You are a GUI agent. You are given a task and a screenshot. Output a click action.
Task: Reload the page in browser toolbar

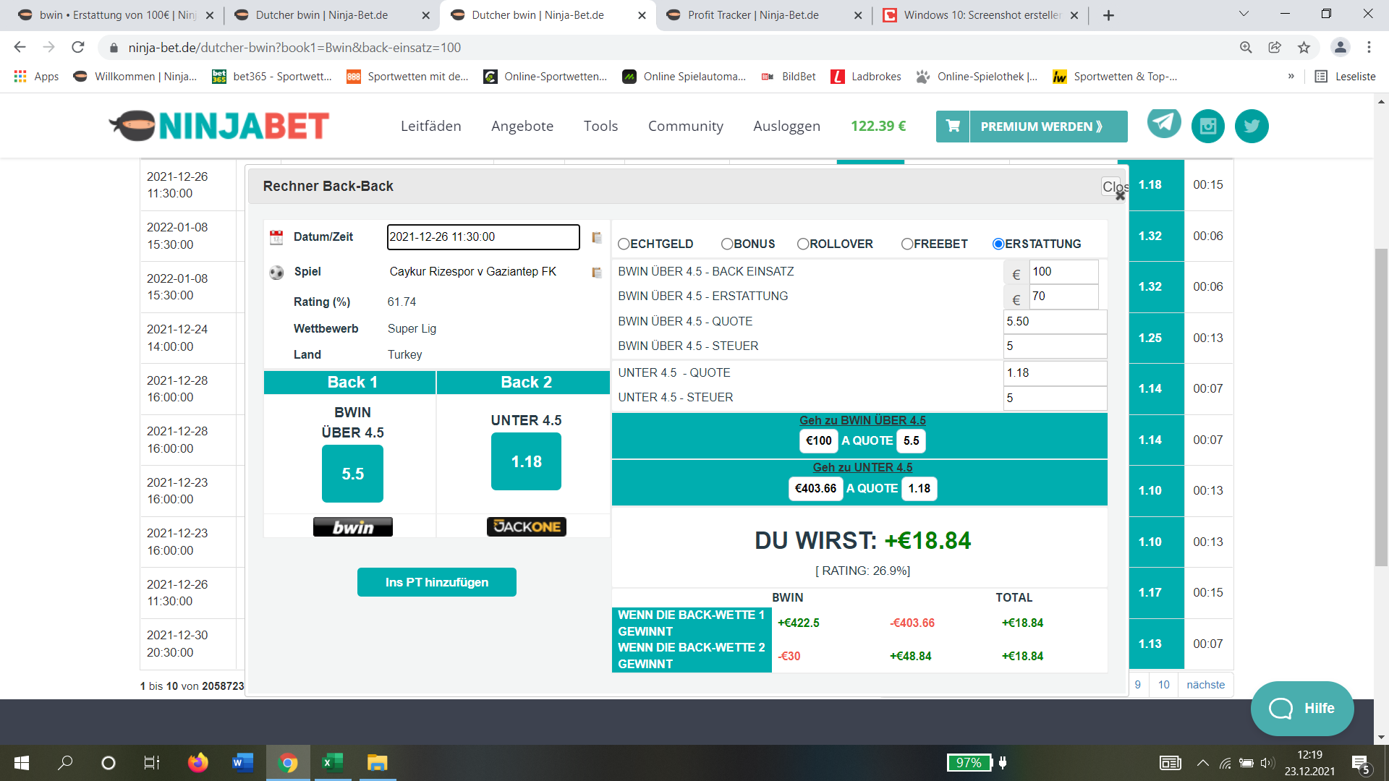point(78,47)
